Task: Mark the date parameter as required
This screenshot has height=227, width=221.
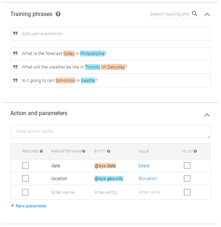Action: click(x=25, y=166)
